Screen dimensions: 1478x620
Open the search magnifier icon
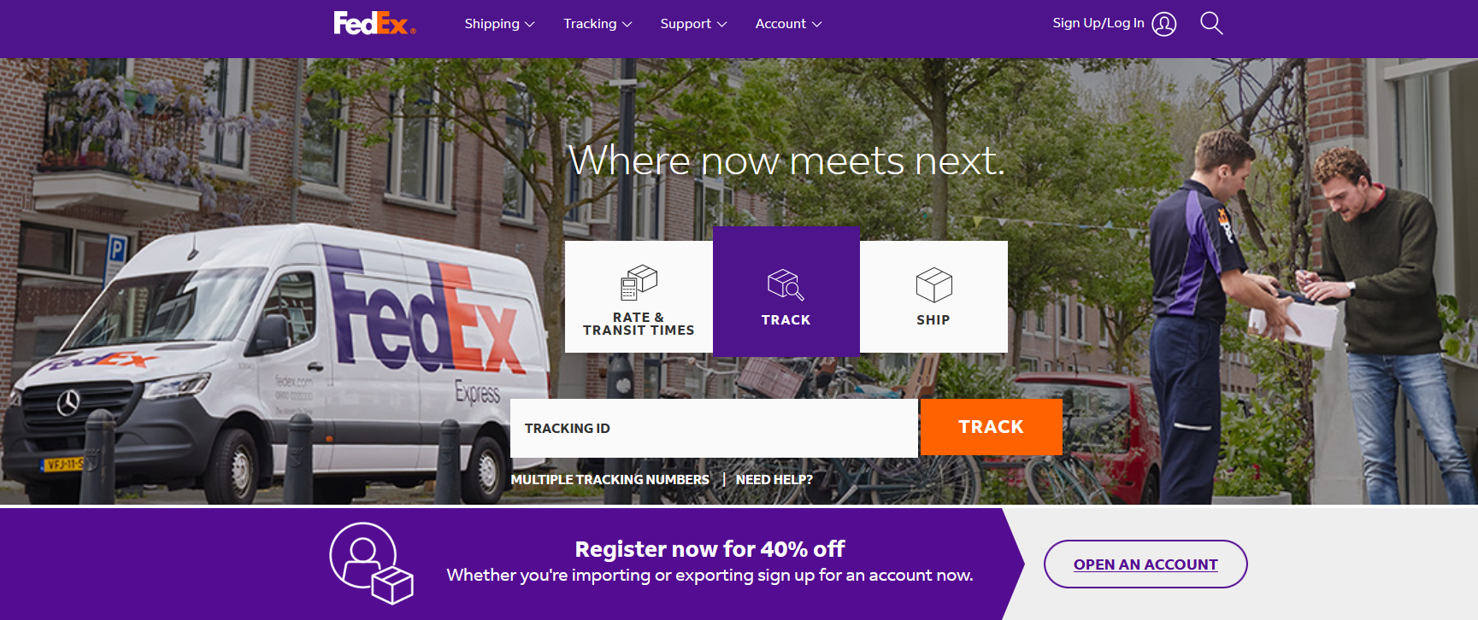1211,23
